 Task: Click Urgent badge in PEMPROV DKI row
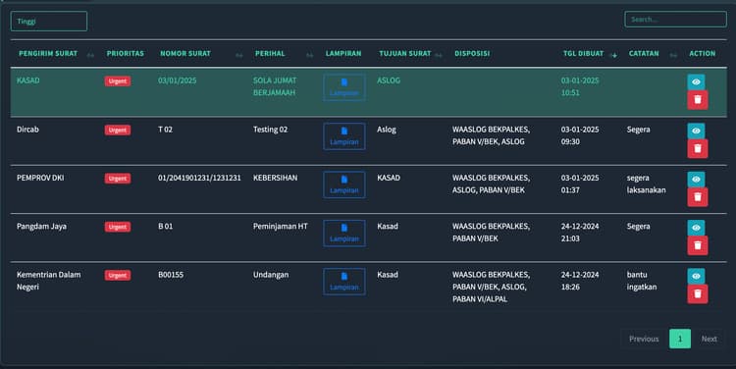[118, 178]
